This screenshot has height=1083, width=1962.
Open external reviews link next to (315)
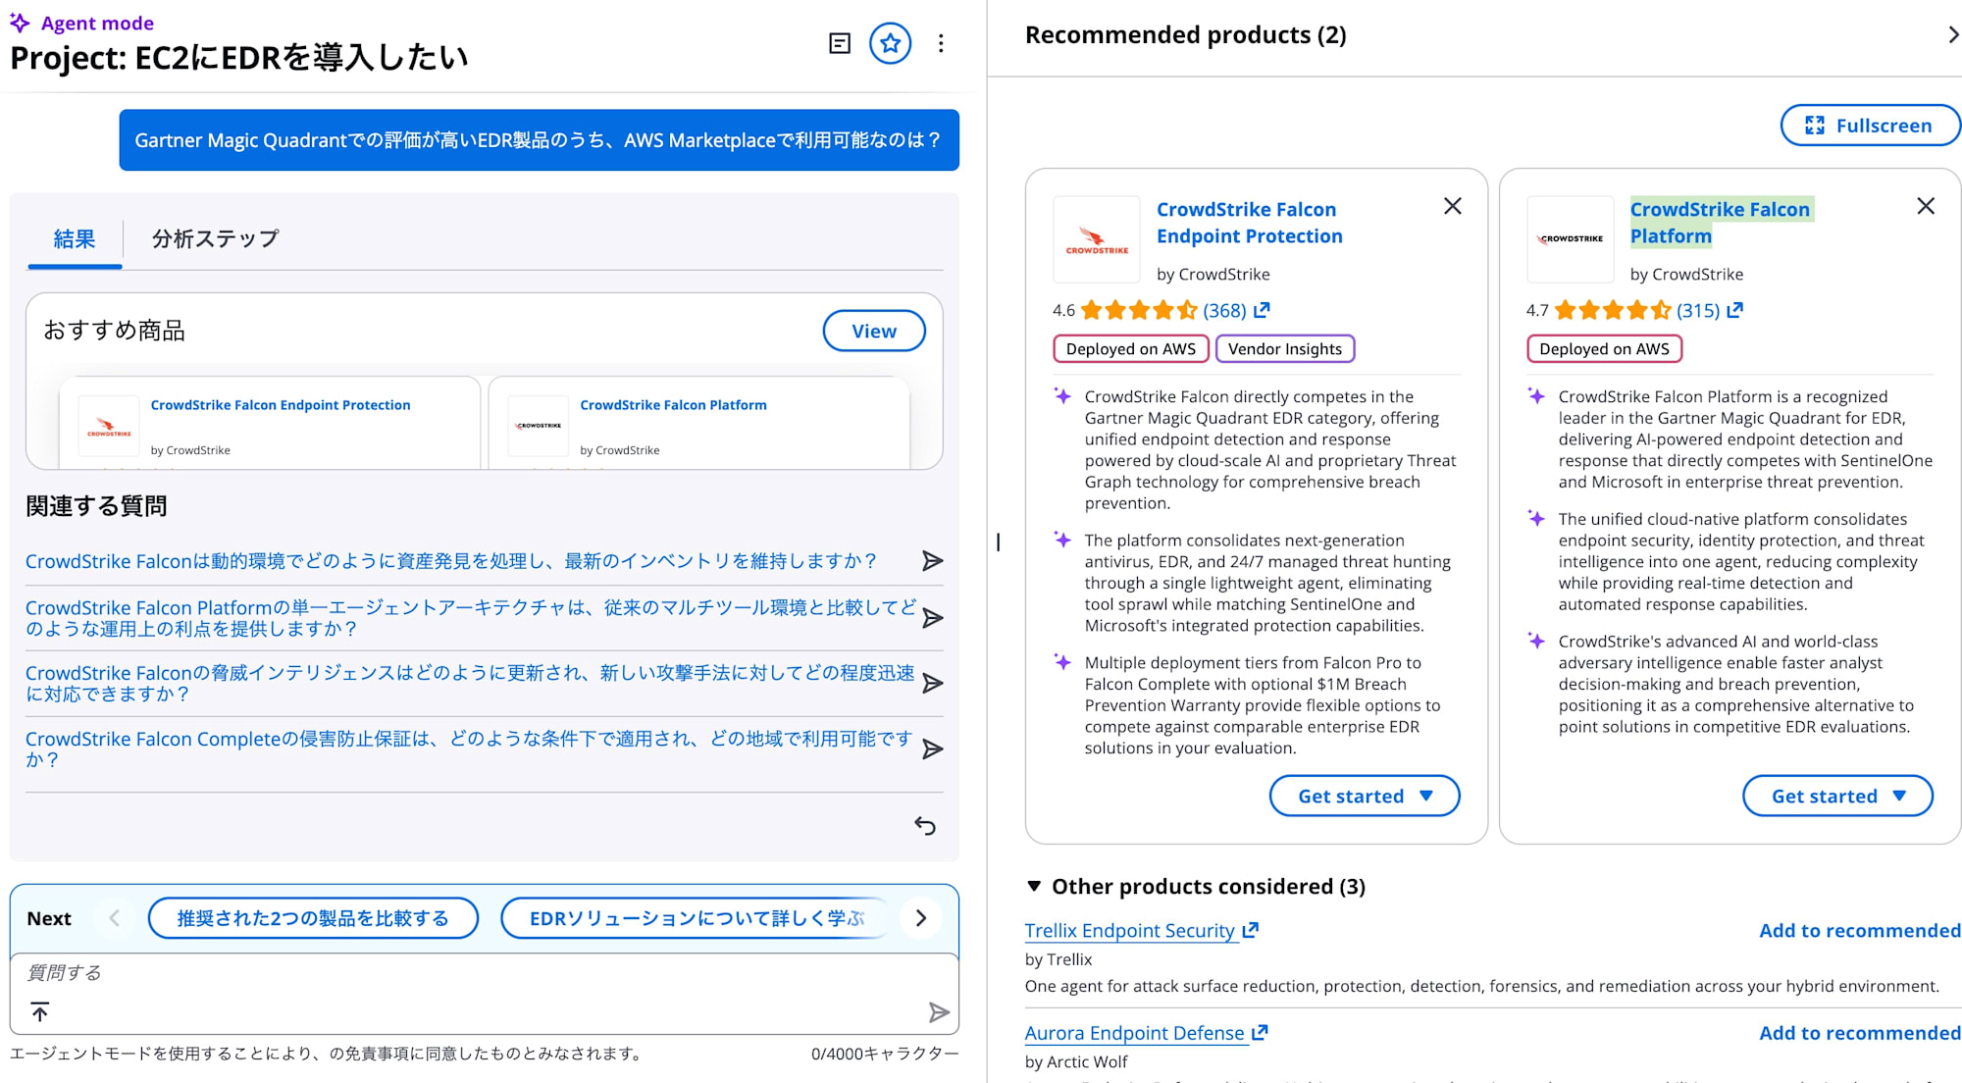tap(1735, 310)
